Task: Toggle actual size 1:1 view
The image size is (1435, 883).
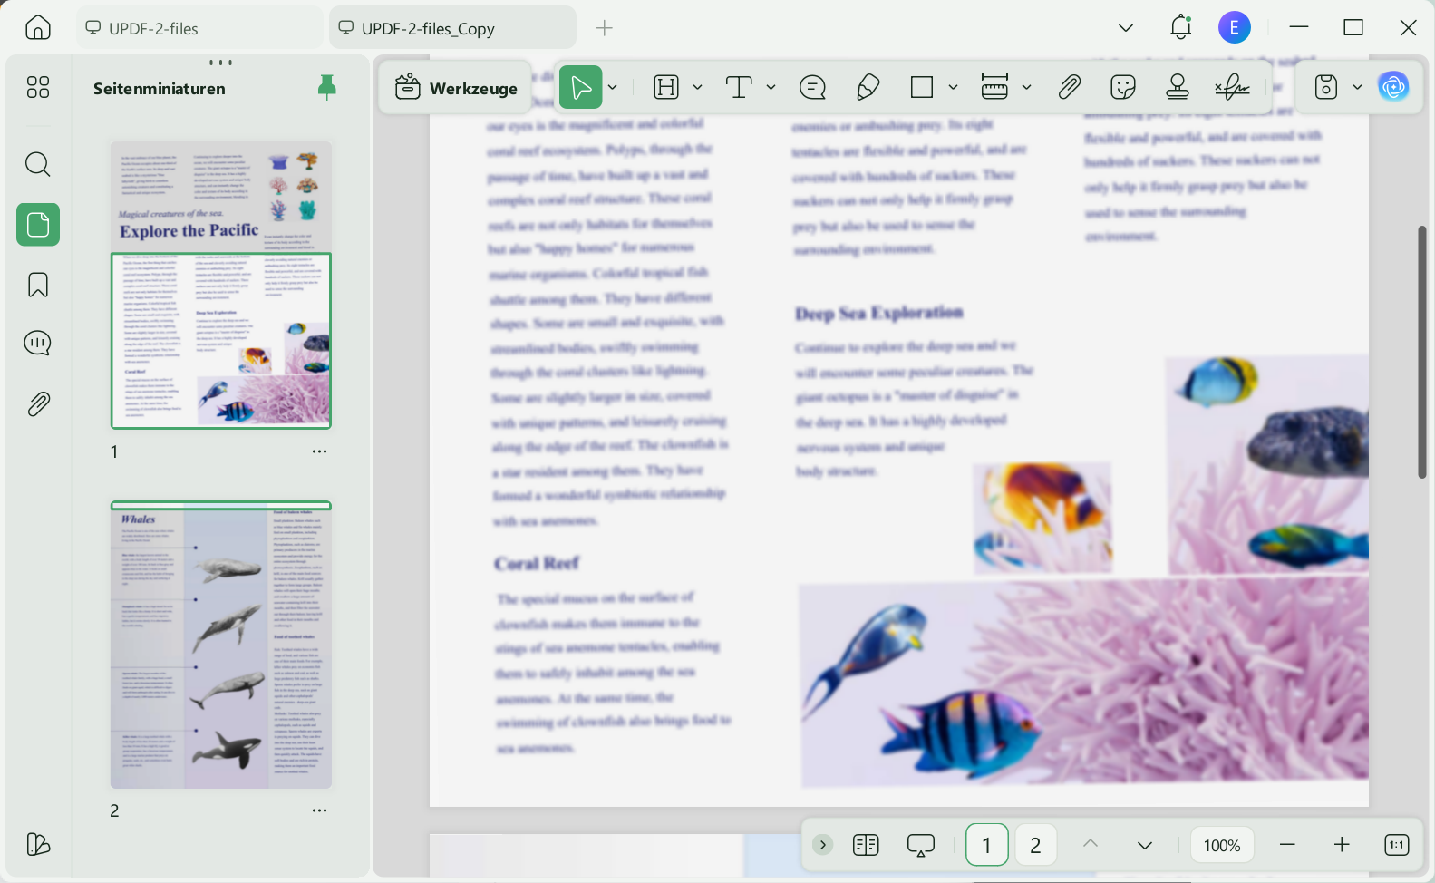Action: (x=1397, y=845)
